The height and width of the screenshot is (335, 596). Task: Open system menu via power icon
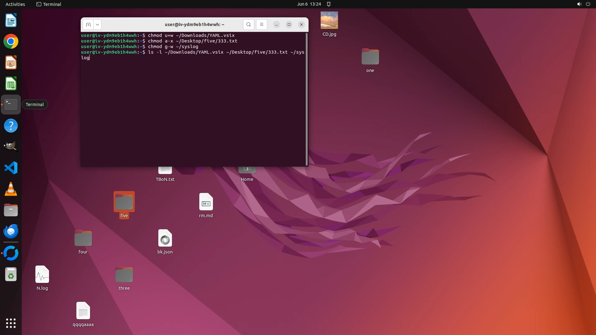(588, 4)
